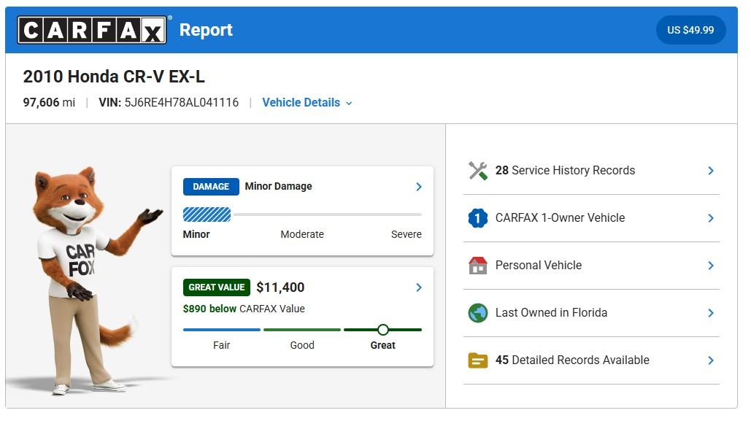Click the blue Fair value segment
751x421 pixels.
point(222,330)
